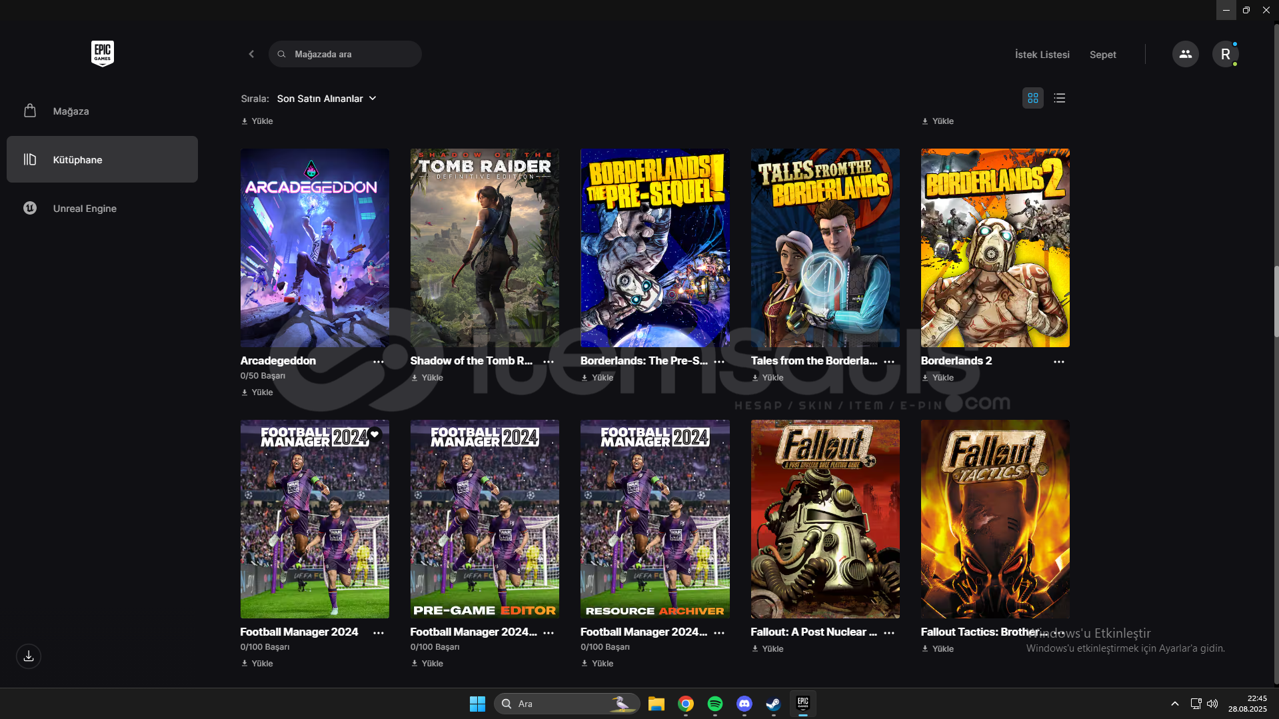Open Fallout: A Post Nuclear cover

point(825,519)
